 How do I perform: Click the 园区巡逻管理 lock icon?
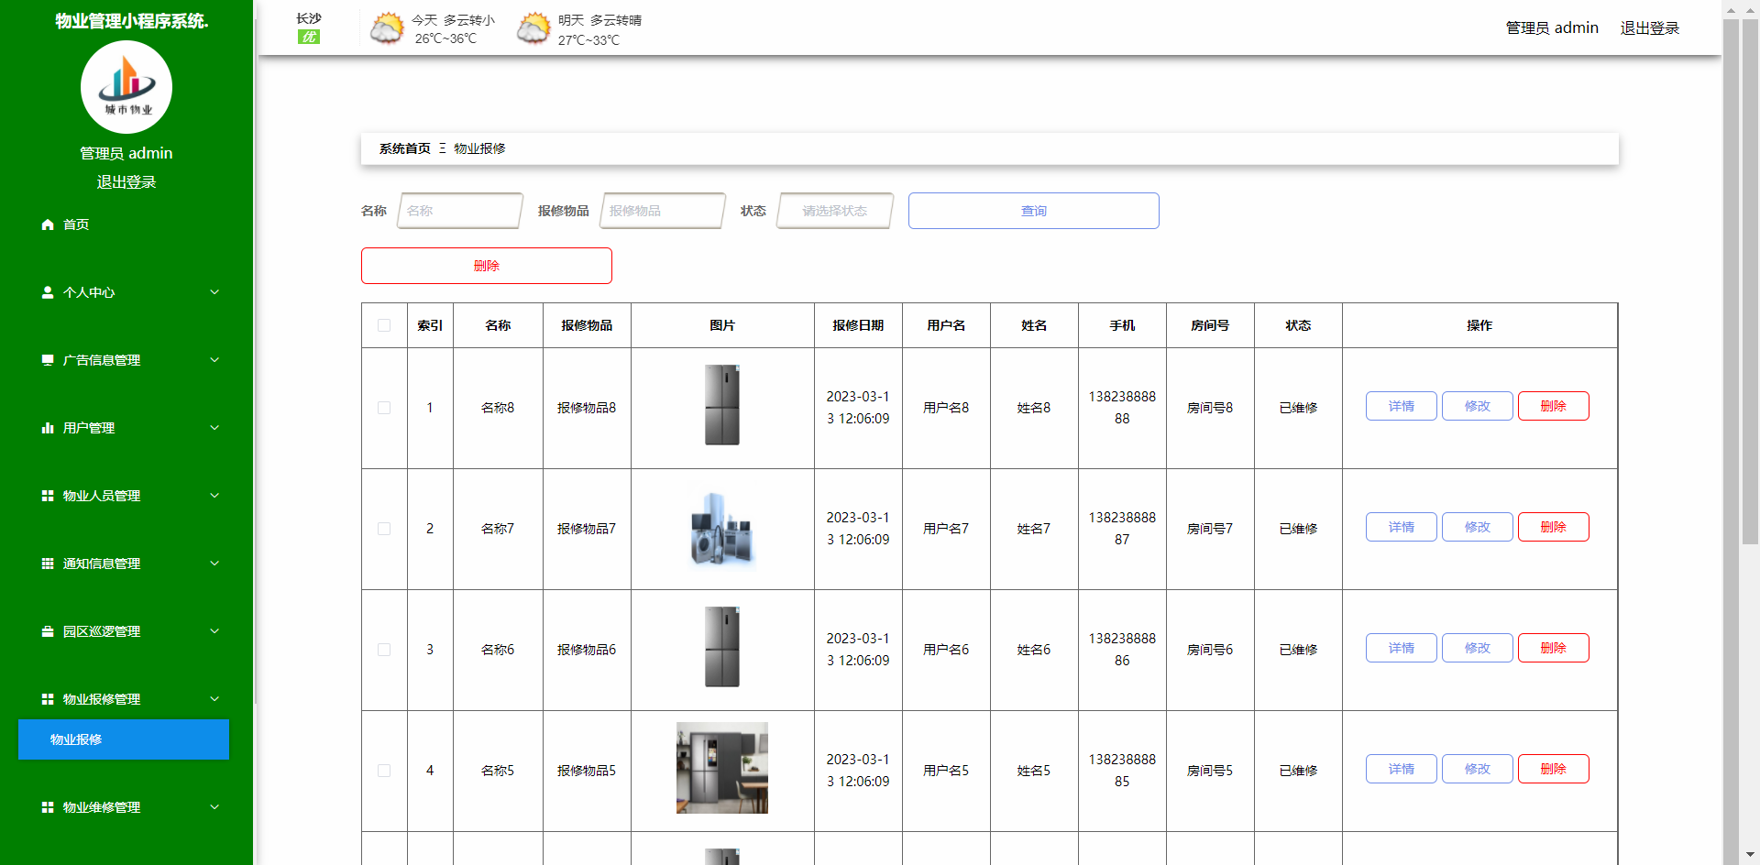coord(48,630)
